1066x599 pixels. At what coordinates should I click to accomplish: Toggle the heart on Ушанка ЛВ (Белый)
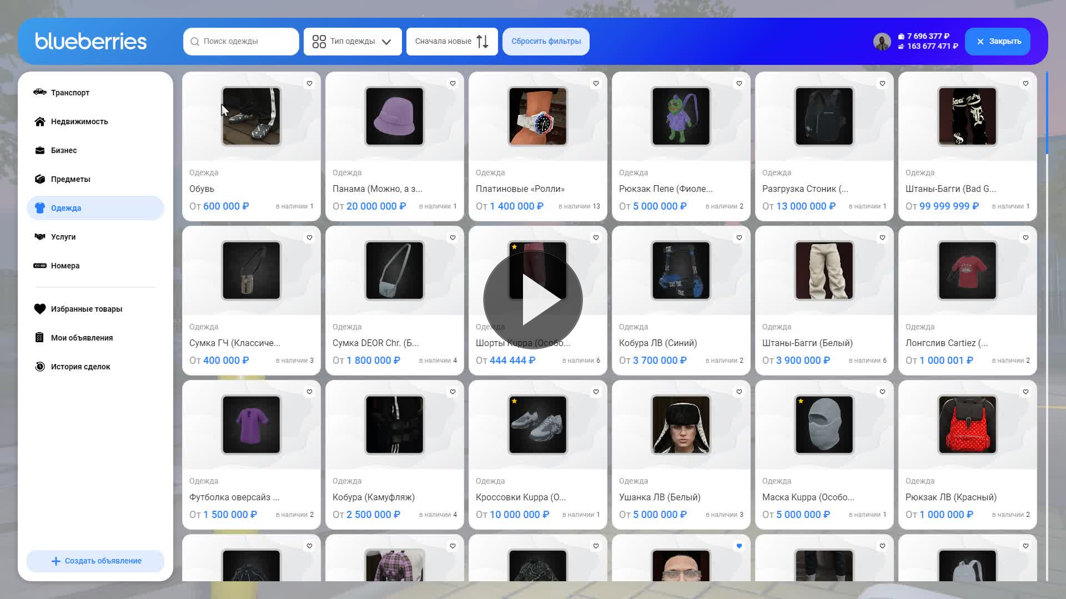coord(740,392)
